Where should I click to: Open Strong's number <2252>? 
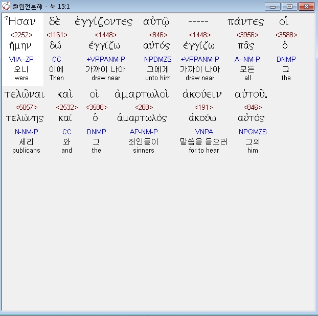point(21,35)
